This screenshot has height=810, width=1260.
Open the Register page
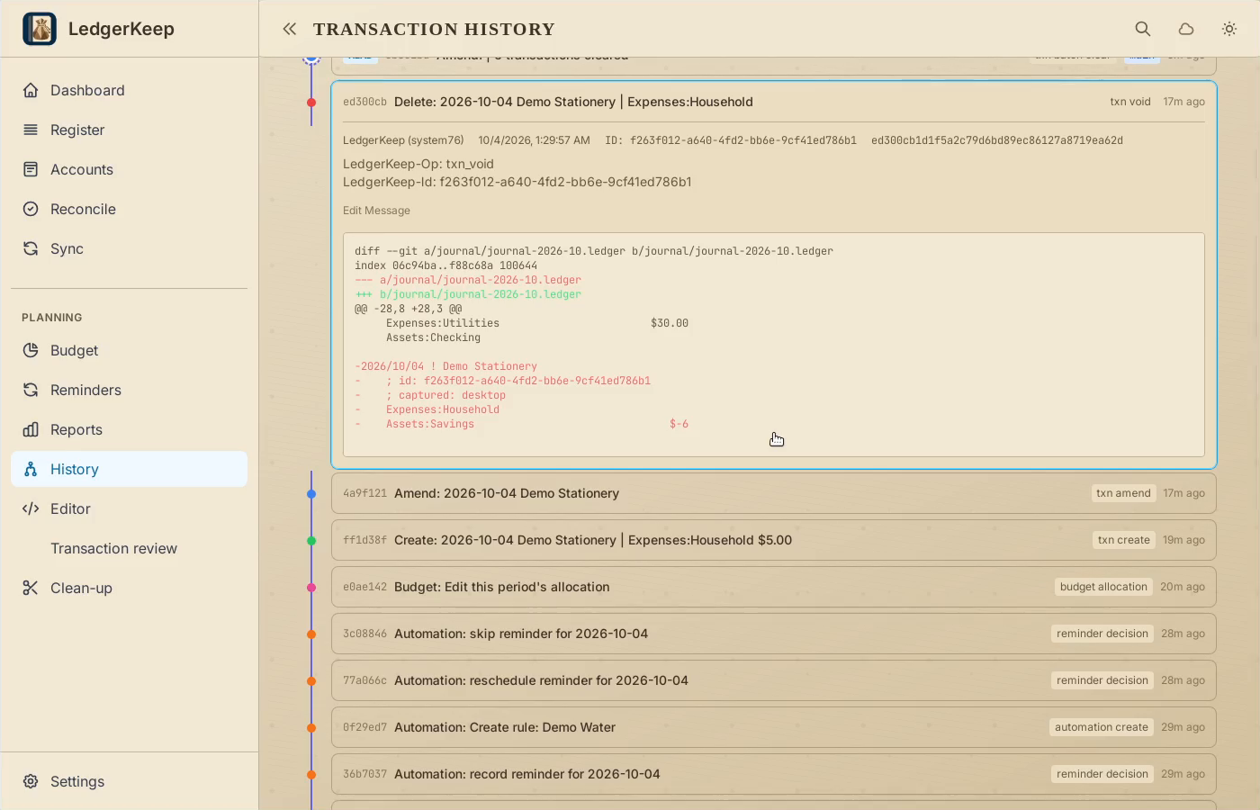click(x=129, y=130)
